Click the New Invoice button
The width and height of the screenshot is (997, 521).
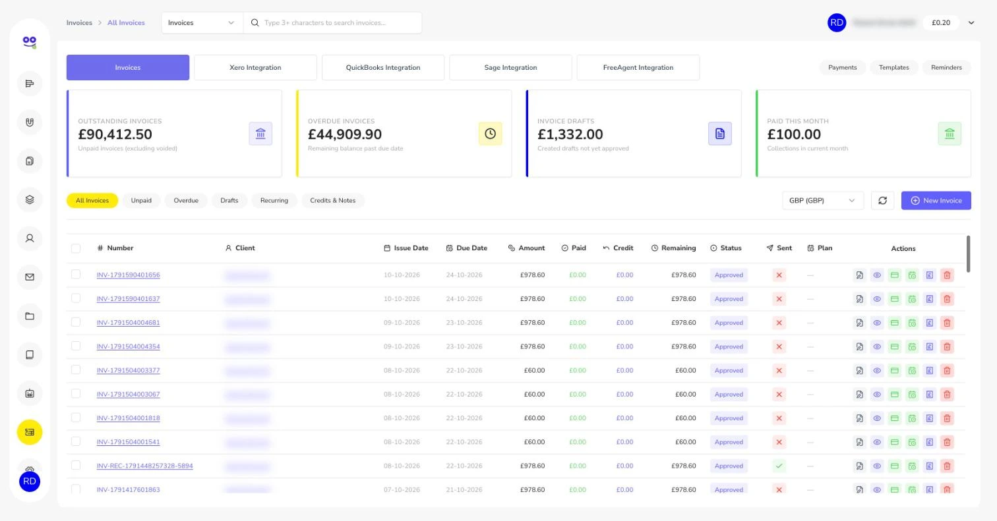click(936, 201)
